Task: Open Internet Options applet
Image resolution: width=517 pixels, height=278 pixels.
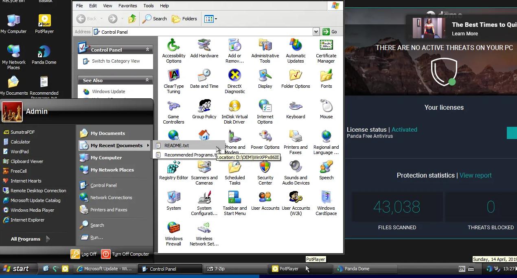Action: pyautogui.click(x=265, y=112)
